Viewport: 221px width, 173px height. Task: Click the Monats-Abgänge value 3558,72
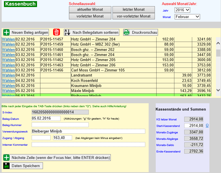[x=194, y=138]
